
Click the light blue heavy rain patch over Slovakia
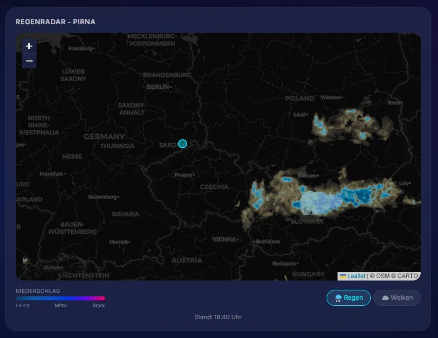click(320, 202)
